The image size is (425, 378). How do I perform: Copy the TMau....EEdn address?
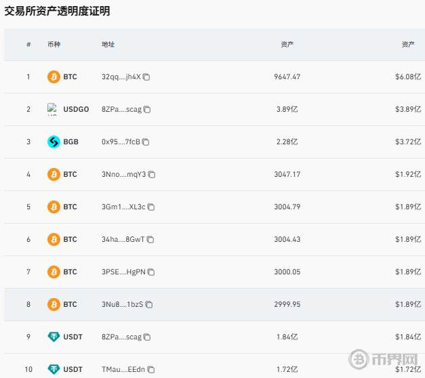tap(151, 370)
